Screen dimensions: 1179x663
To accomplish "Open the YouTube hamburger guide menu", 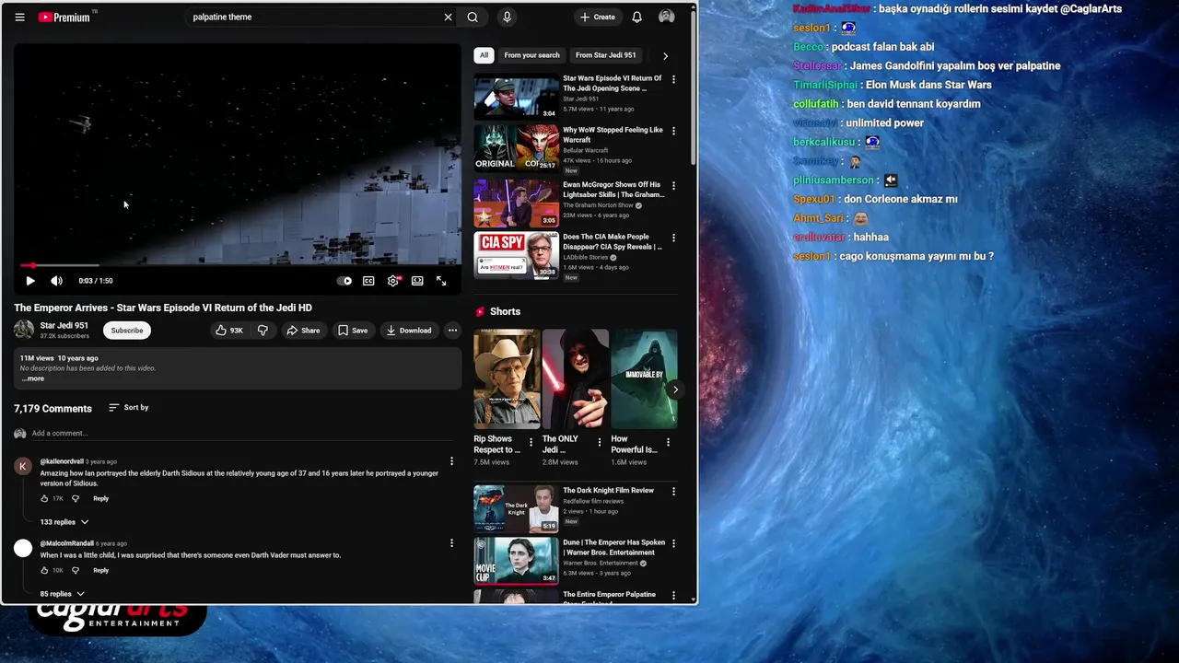I will point(19,17).
